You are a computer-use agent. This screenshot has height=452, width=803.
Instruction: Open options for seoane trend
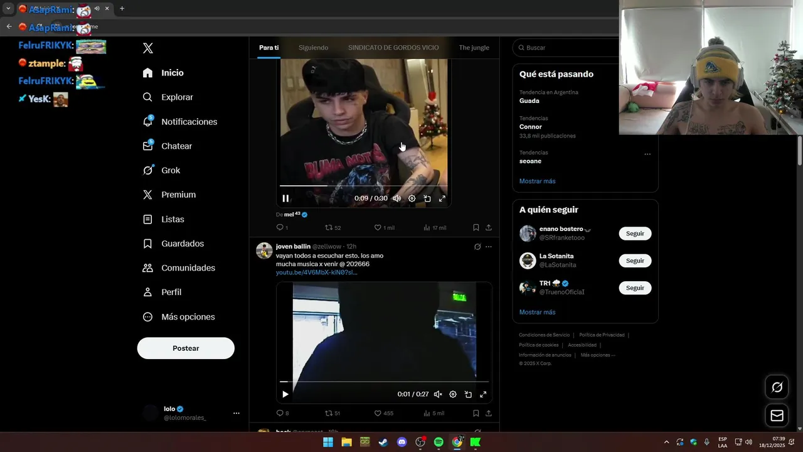(647, 154)
